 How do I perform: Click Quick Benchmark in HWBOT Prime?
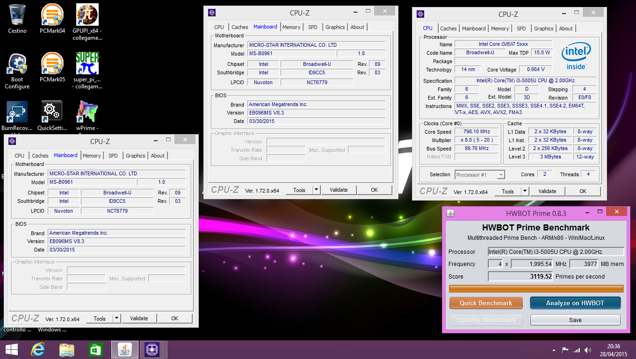pyautogui.click(x=485, y=303)
